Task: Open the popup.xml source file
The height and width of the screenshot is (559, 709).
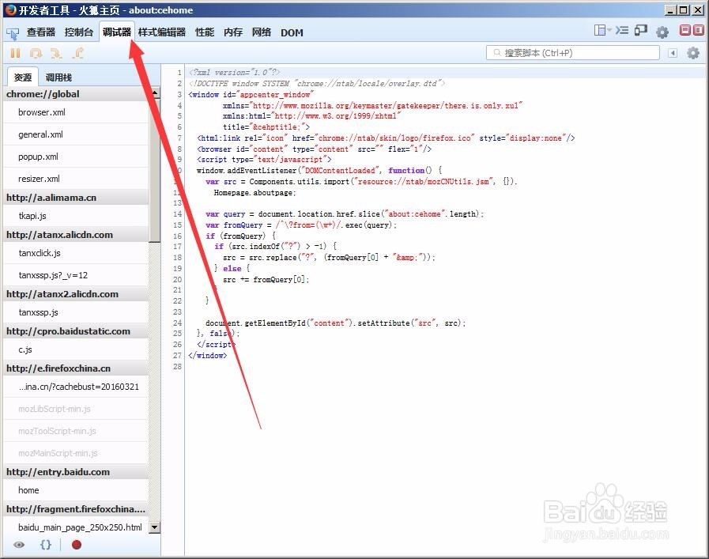Action: [x=40, y=154]
